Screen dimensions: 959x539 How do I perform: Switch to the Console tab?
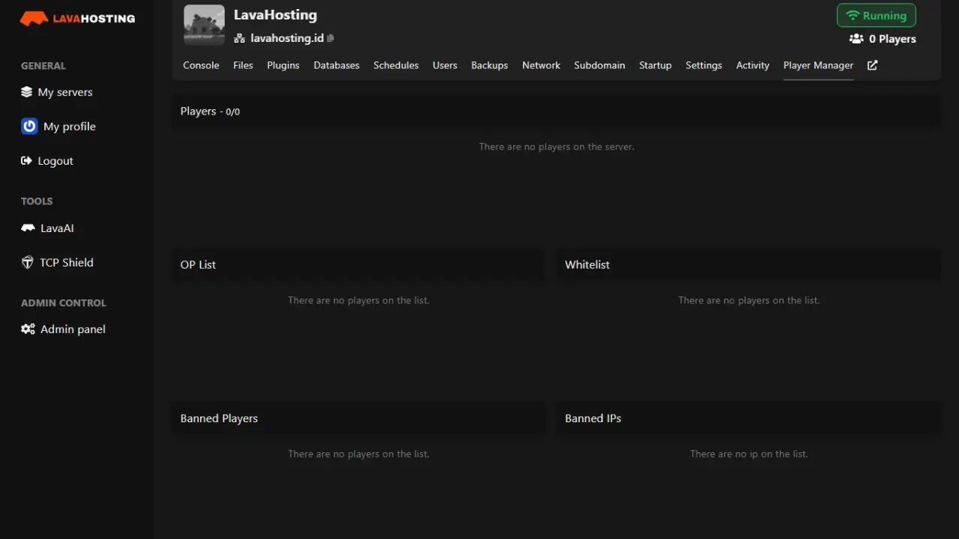pyautogui.click(x=201, y=65)
